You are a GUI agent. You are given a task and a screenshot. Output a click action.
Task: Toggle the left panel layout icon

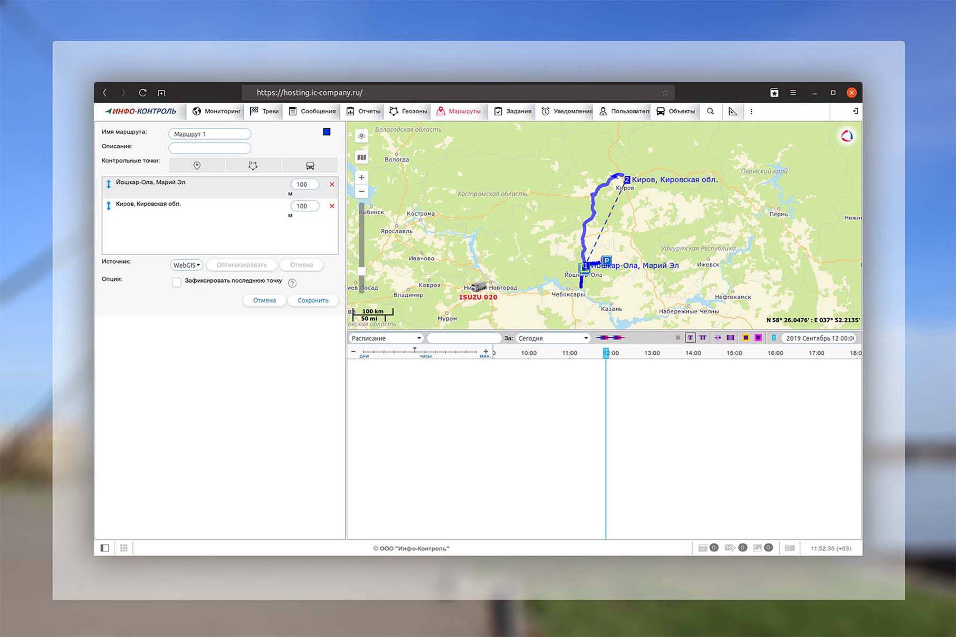click(x=105, y=548)
